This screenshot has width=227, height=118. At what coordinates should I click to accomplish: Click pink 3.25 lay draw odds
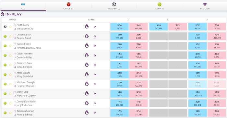click(177, 27)
